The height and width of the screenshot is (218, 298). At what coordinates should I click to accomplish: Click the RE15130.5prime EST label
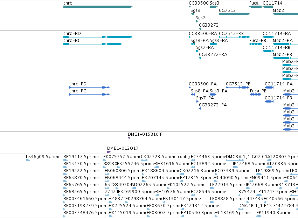coord(81,164)
